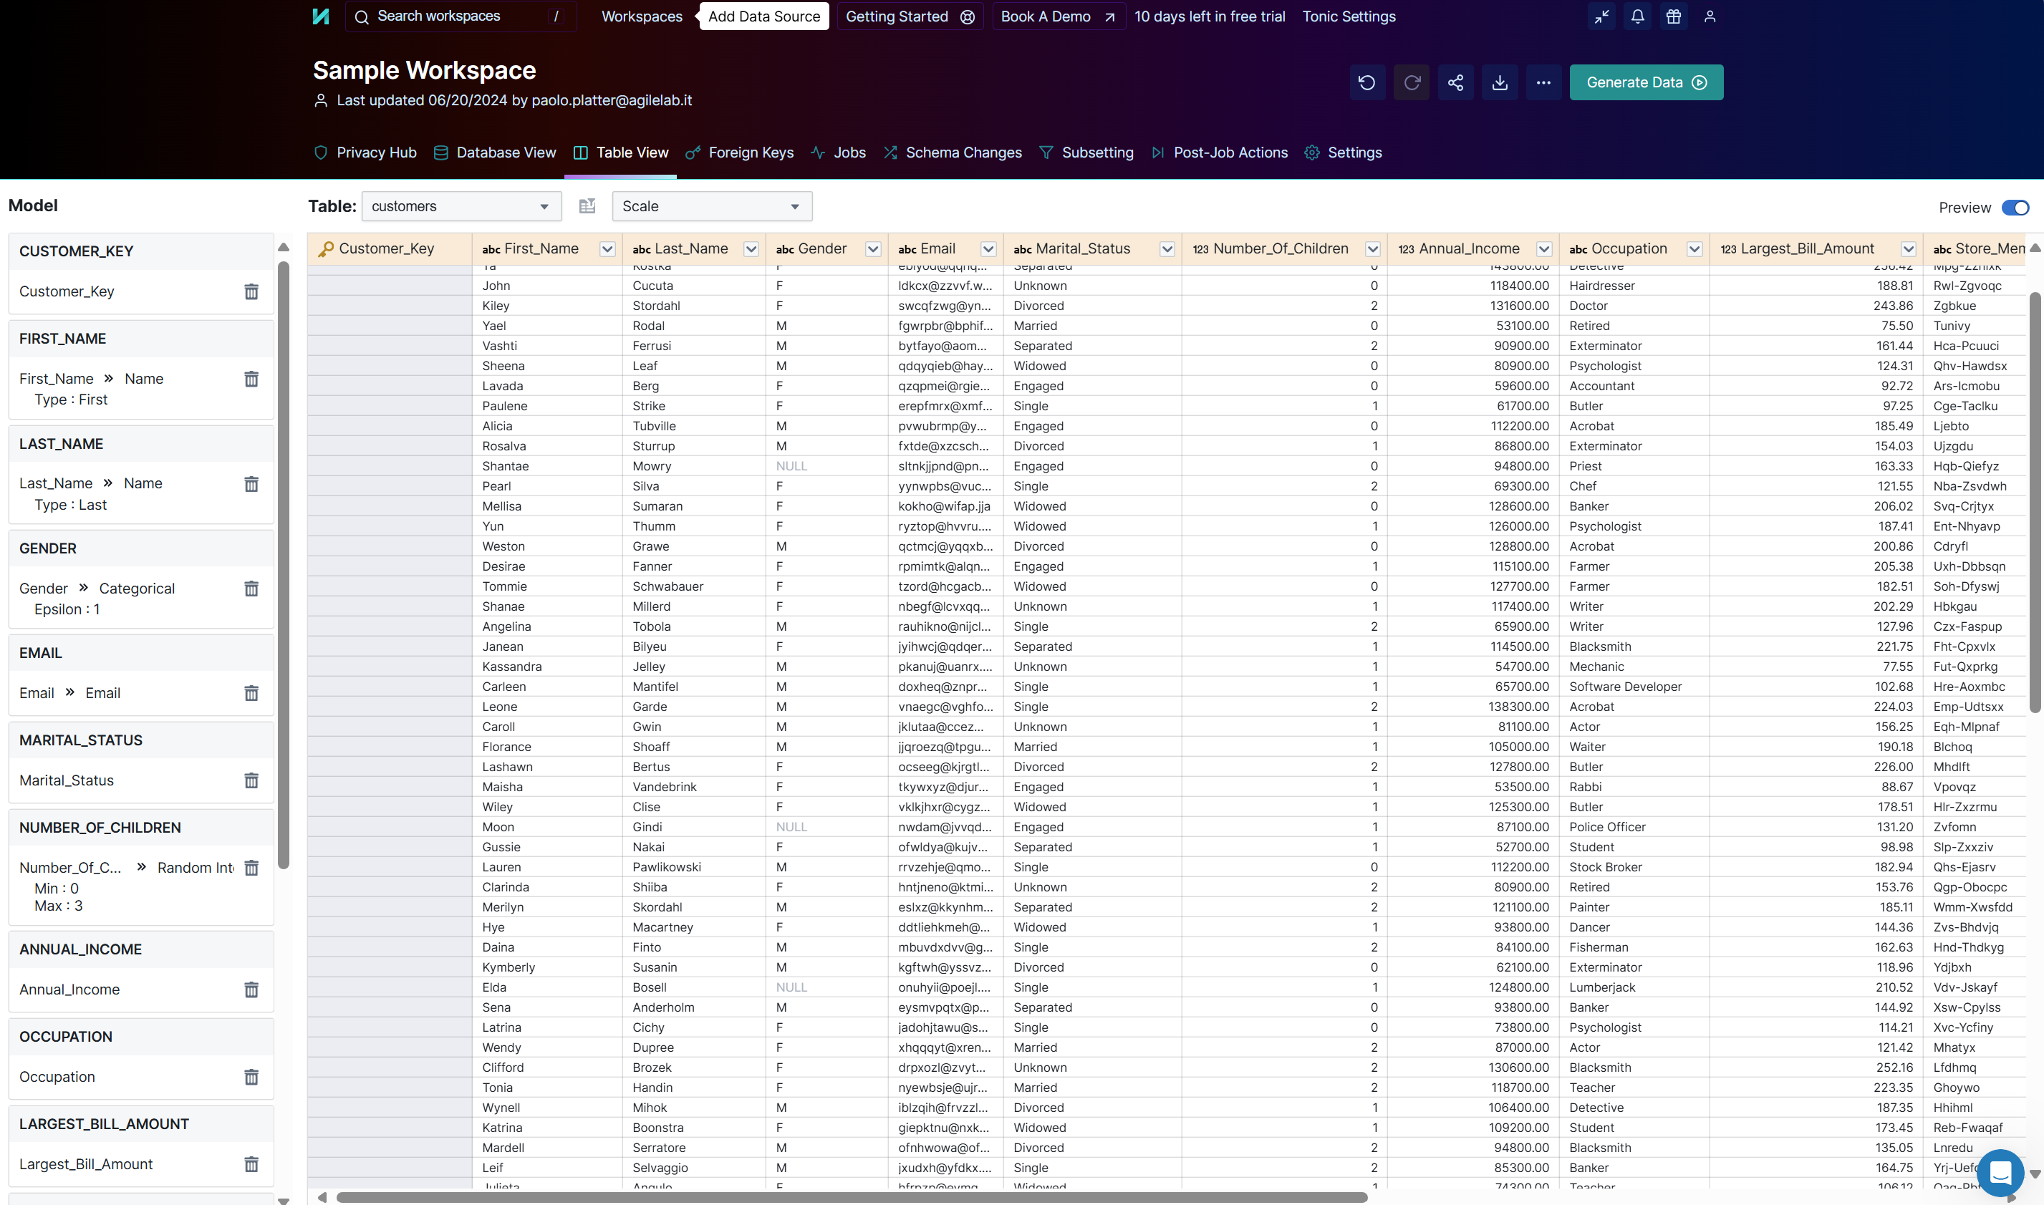This screenshot has height=1205, width=2044.
Task: Open the Jobs tab
Action: (838, 153)
